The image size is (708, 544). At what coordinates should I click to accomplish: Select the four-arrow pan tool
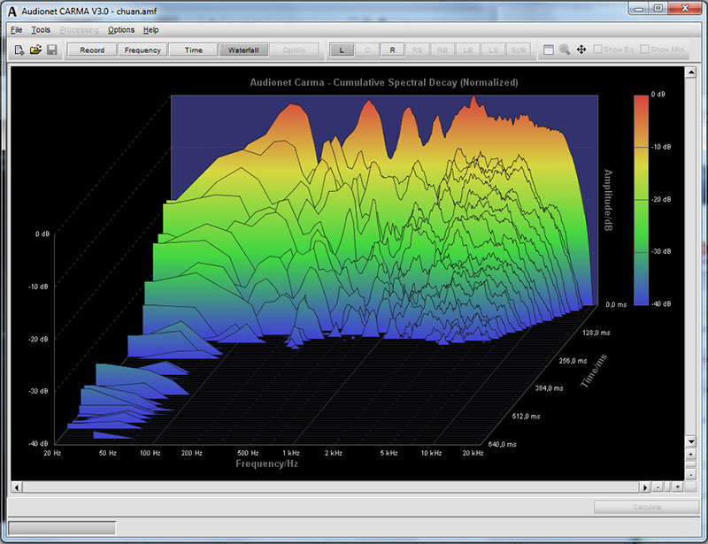click(x=581, y=50)
